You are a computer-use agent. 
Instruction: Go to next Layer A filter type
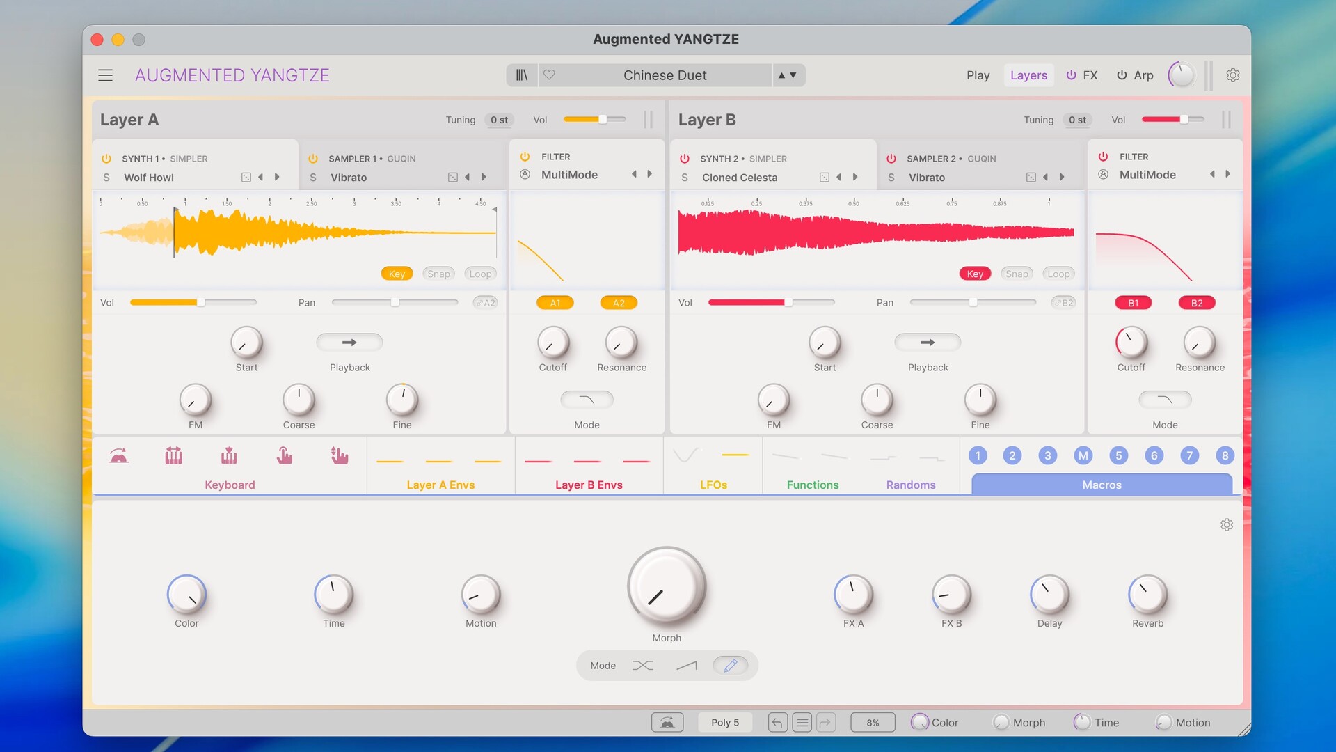click(x=650, y=174)
